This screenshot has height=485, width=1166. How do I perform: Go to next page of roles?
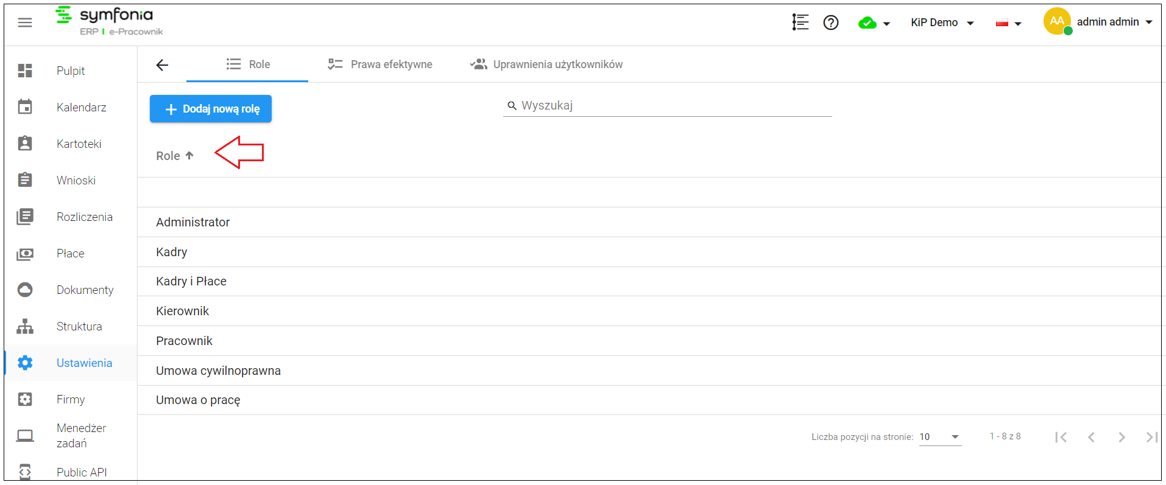[1122, 437]
